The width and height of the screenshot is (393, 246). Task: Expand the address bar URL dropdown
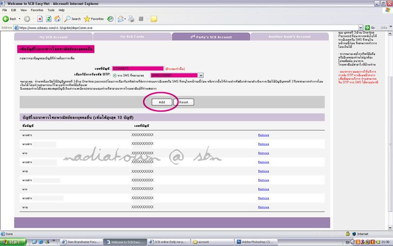(x=361, y=28)
